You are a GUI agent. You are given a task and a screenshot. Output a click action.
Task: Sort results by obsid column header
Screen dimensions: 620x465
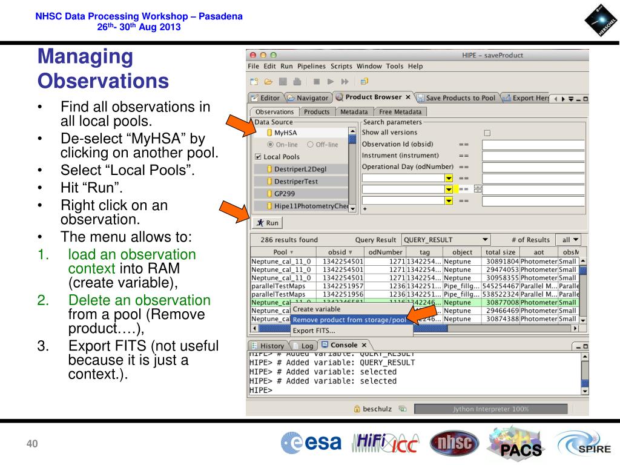340,252
